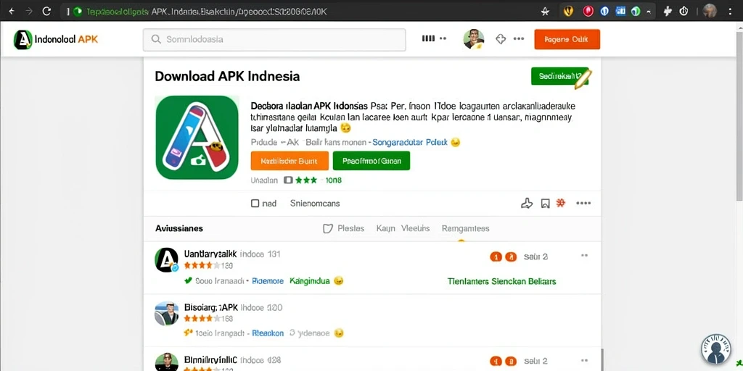Tick the lnad checkbox
Screen dimensions: 743x371
point(255,204)
